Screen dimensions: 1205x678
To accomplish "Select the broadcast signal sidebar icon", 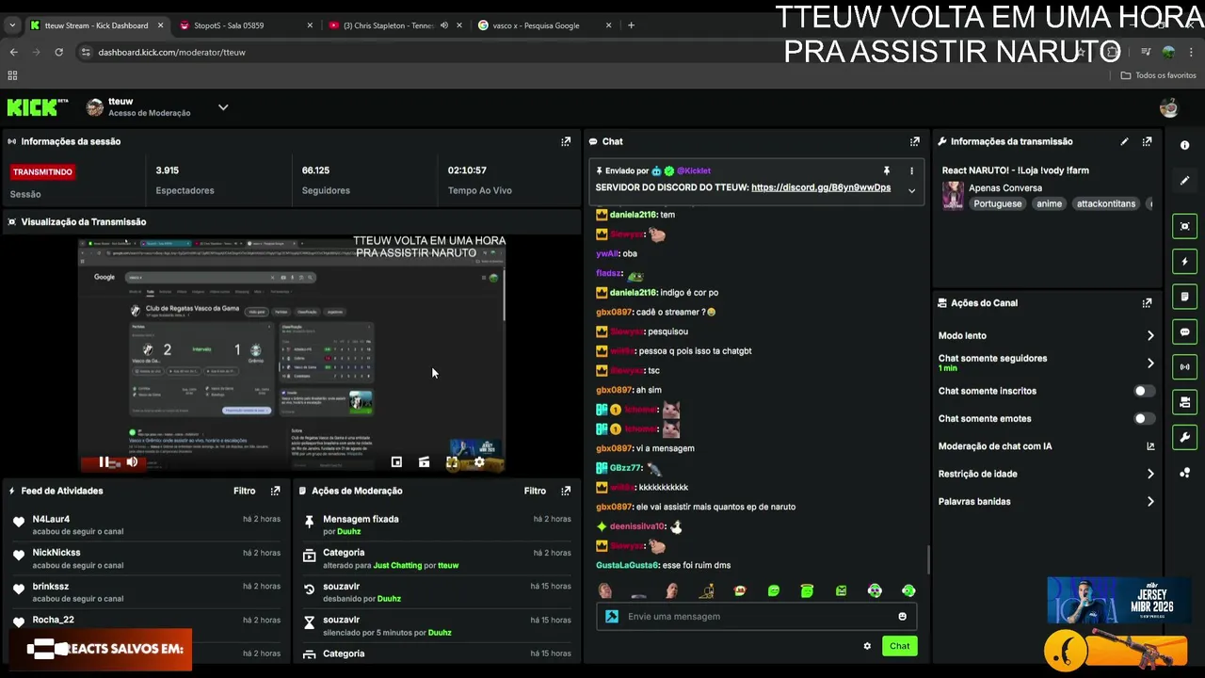I will point(1184,366).
